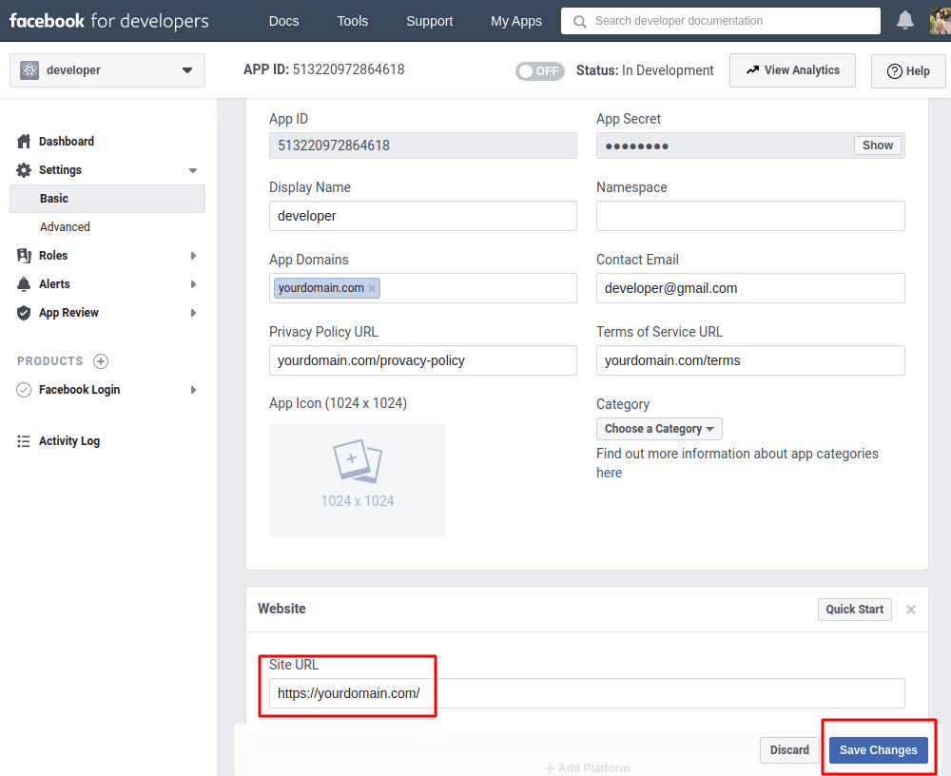Expand the Roles submenu arrow

point(193,256)
